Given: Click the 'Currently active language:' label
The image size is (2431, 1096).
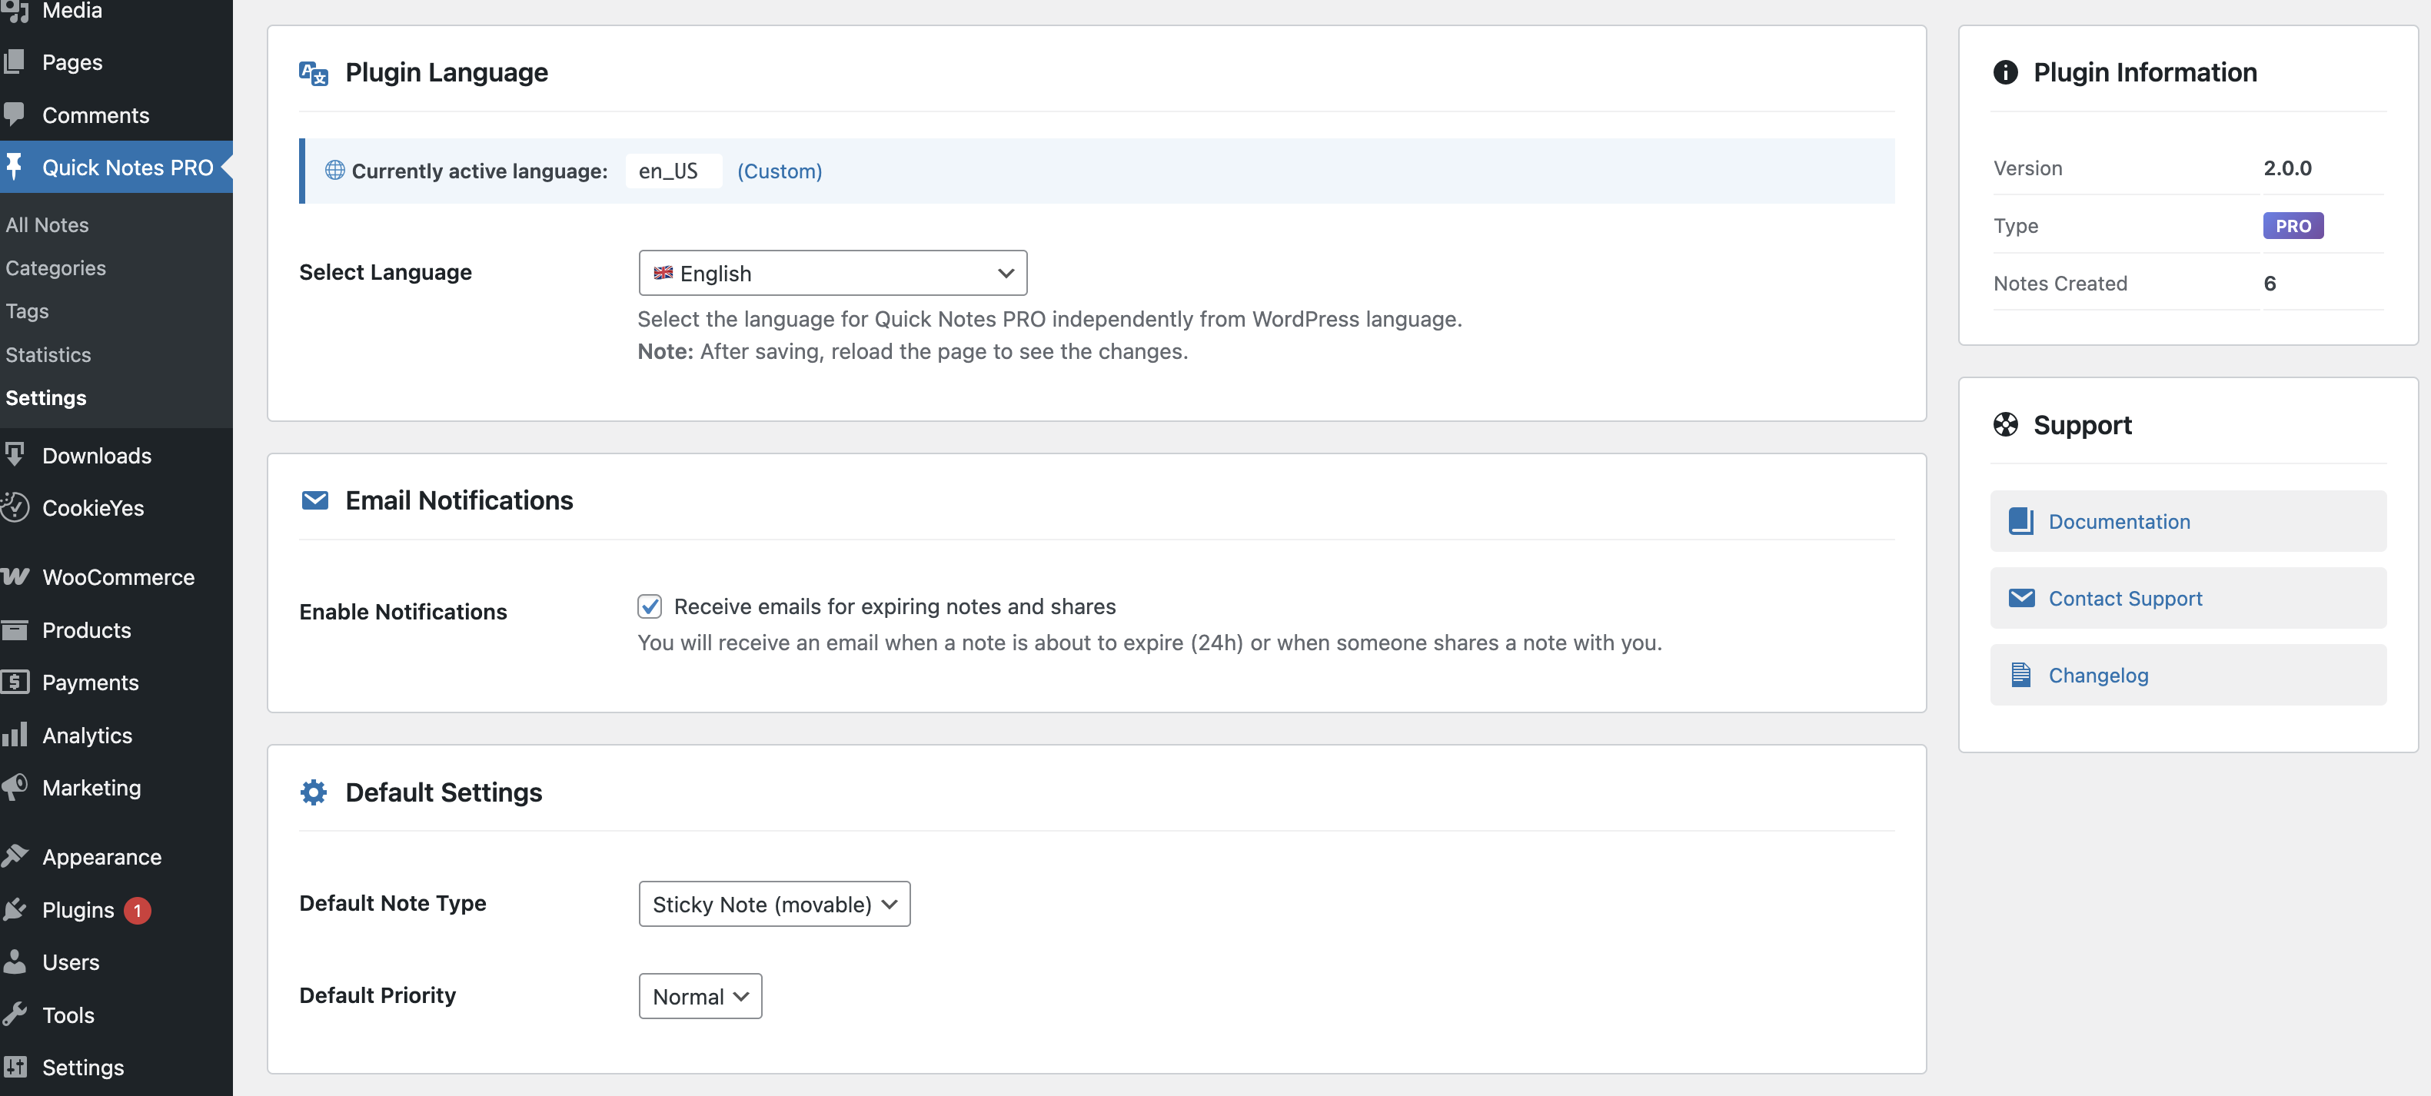Looking at the screenshot, I should click(x=480, y=171).
